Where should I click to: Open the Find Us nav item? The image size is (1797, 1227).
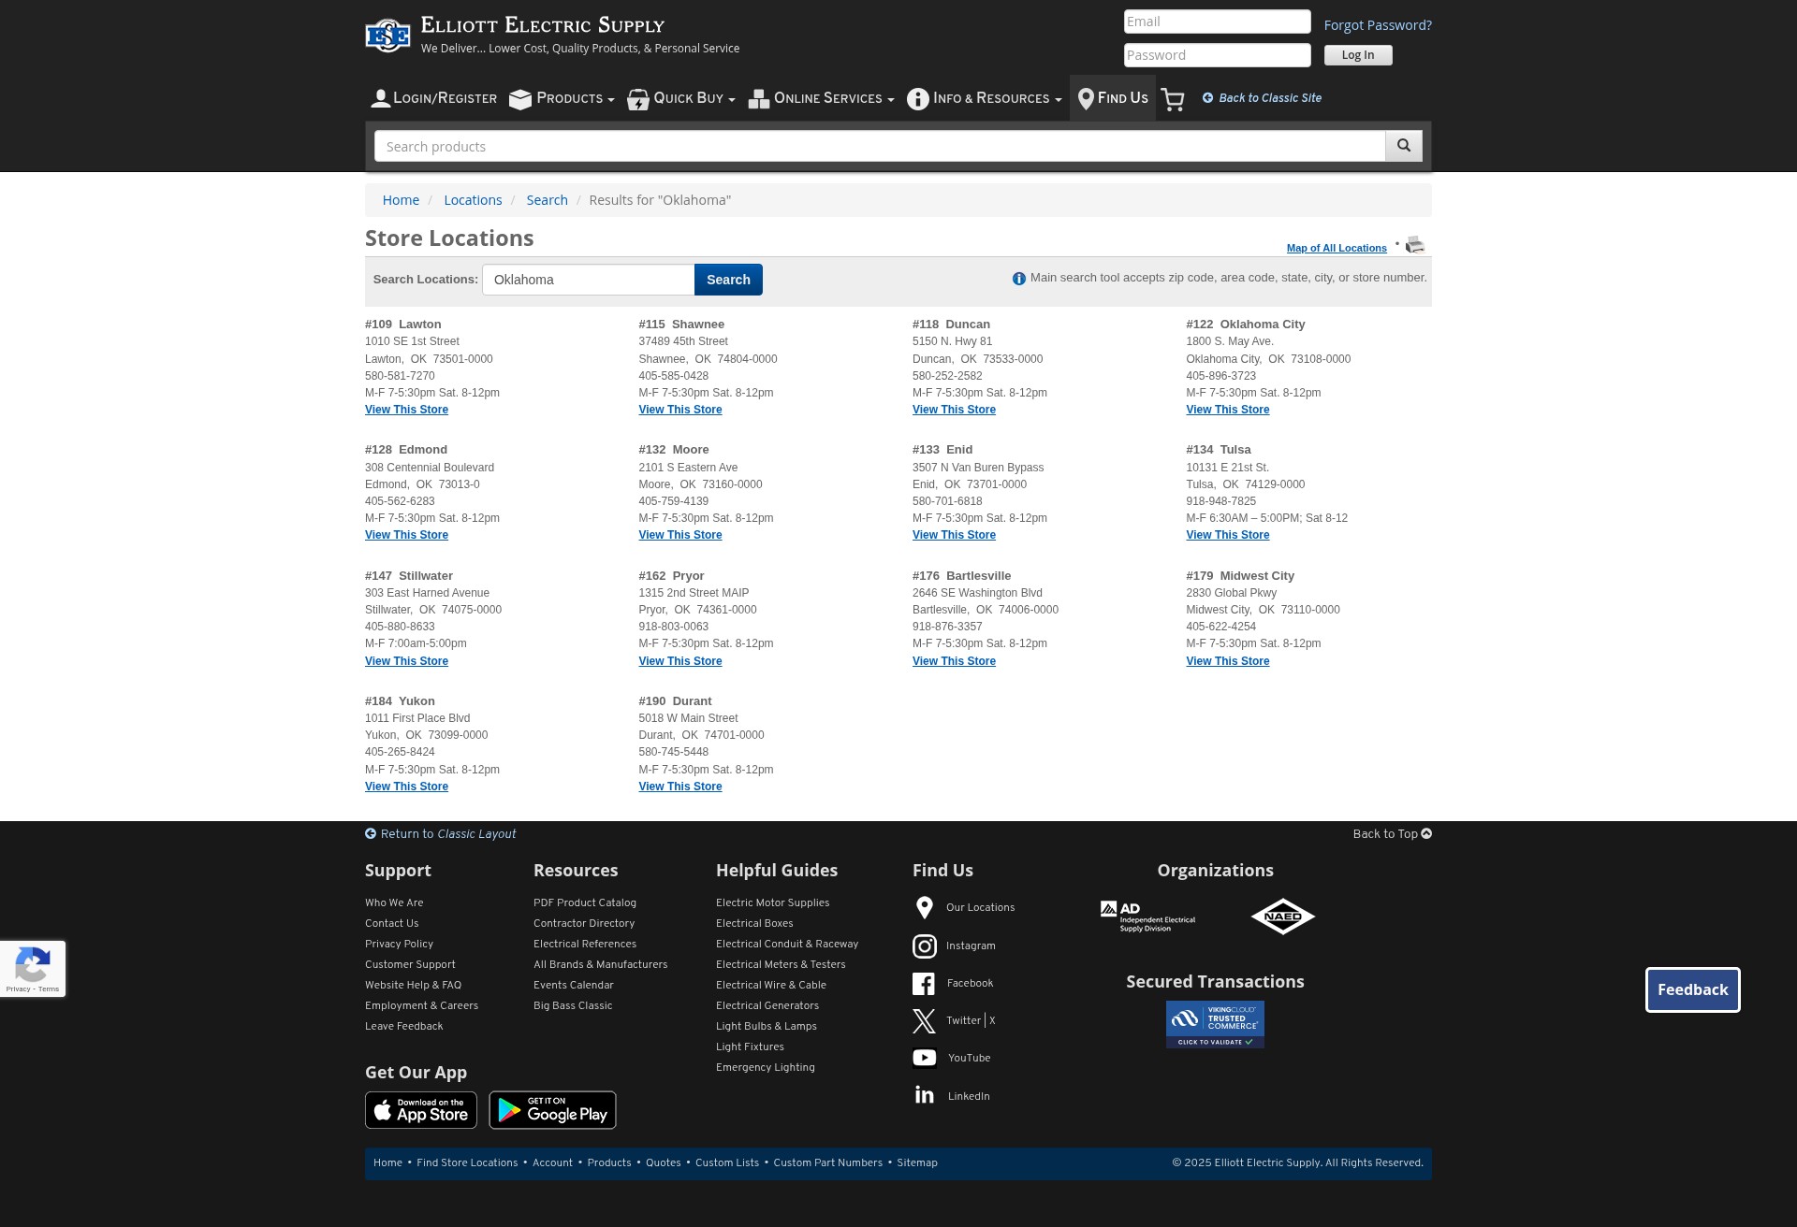coord(1113,98)
